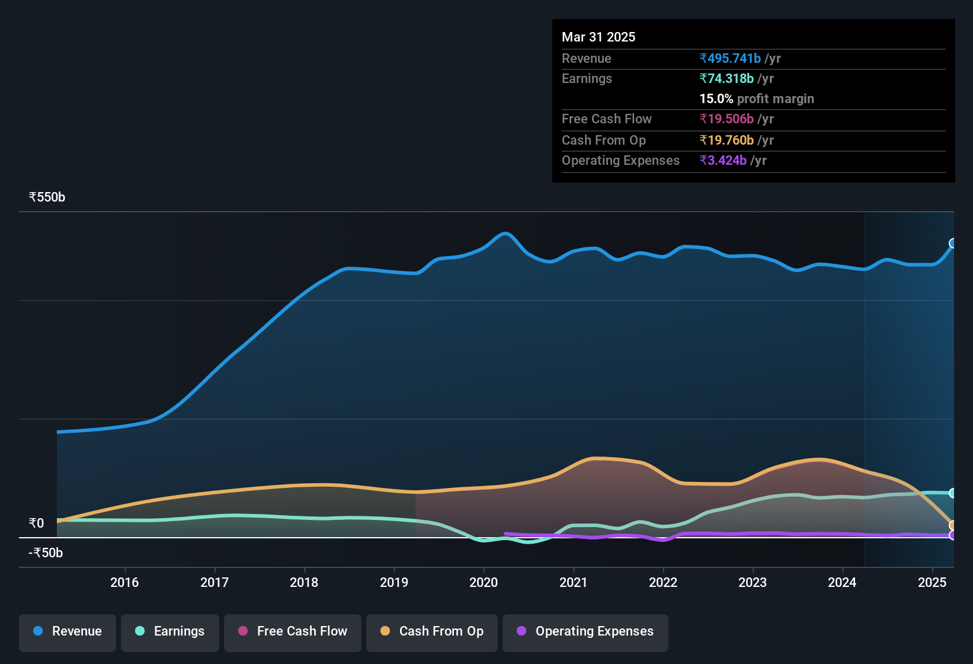Toggle the Revenue series visibility
The height and width of the screenshot is (664, 973).
pos(67,631)
